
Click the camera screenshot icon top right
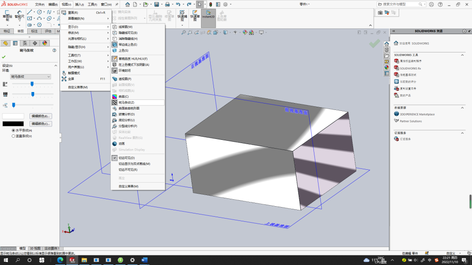click(380, 12)
